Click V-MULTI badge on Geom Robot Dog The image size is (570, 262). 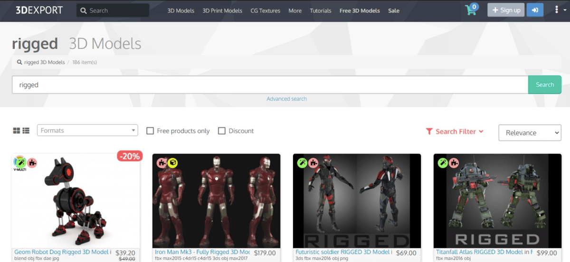(x=19, y=163)
